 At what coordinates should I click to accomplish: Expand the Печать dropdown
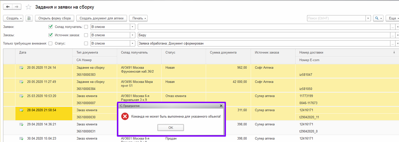pos(138,18)
